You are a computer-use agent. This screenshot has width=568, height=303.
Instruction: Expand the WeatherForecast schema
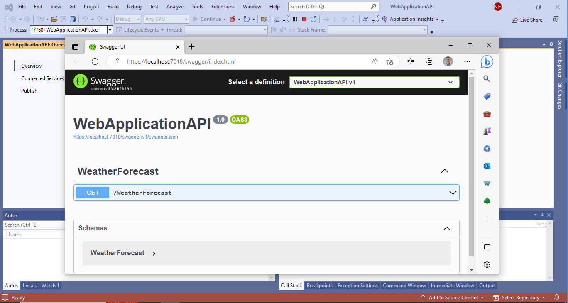[154, 253]
